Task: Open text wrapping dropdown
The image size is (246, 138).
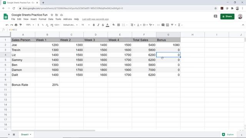Action: tap(145, 25)
